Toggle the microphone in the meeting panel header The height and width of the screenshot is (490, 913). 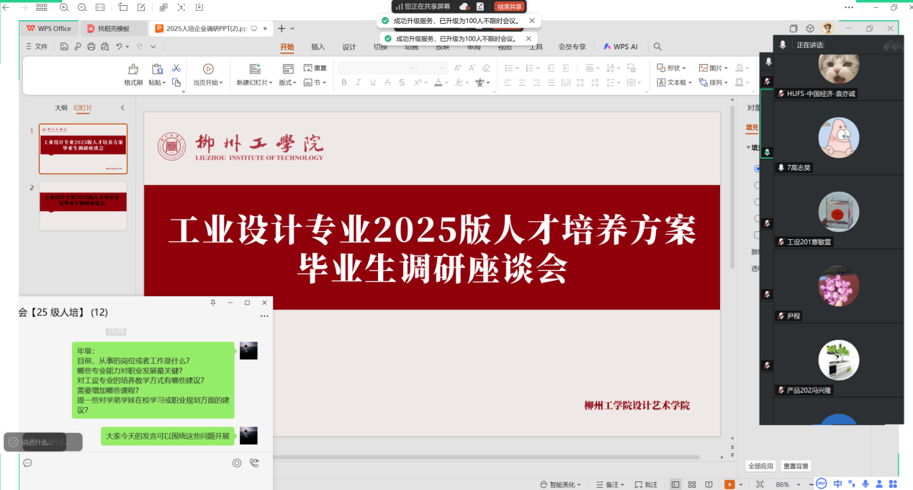click(x=782, y=45)
